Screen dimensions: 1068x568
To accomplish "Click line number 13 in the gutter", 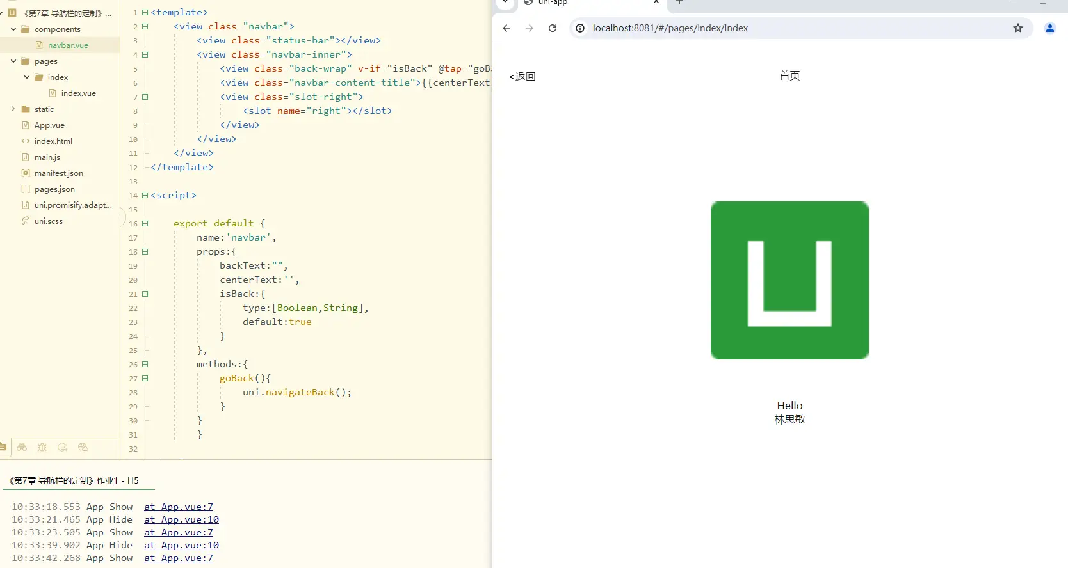I will pos(133,182).
